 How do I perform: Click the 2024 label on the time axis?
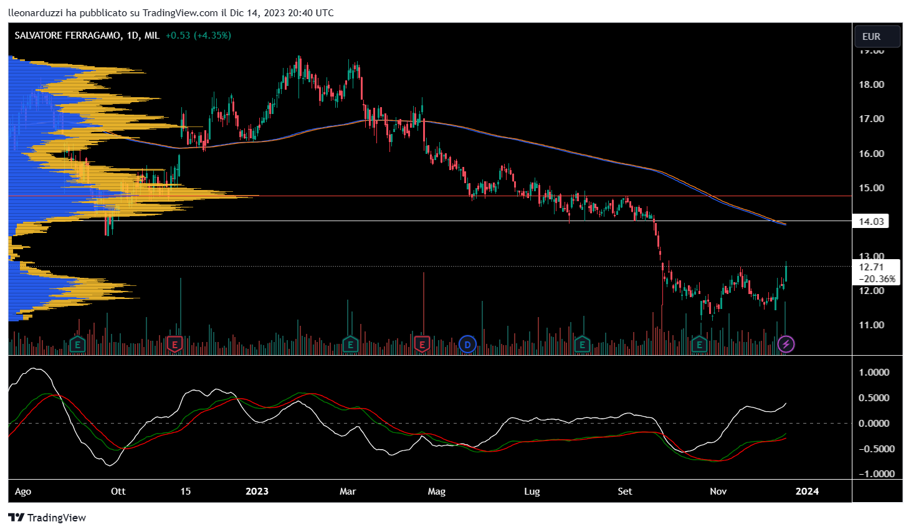808,492
